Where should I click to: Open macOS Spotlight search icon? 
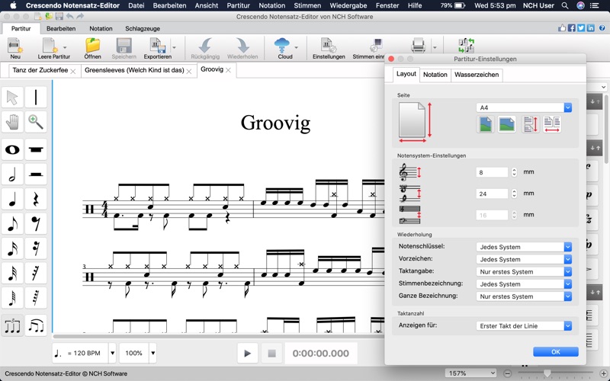point(565,5)
